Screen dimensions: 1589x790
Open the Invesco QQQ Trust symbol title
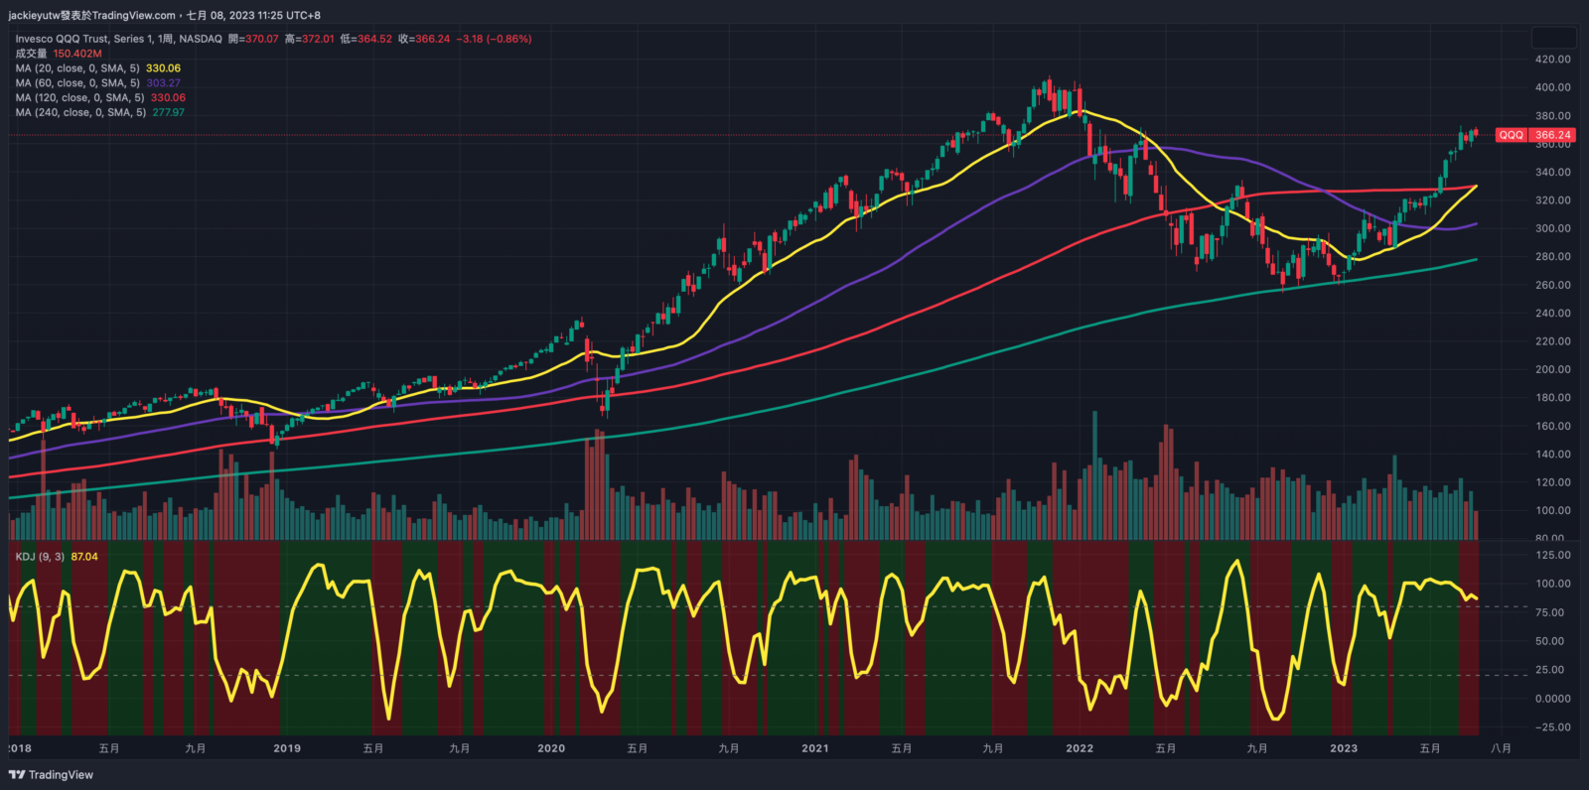click(x=118, y=39)
